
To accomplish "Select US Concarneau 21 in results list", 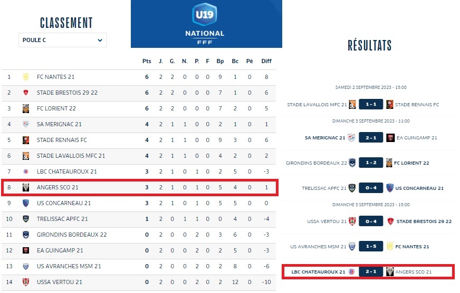I will [419, 188].
